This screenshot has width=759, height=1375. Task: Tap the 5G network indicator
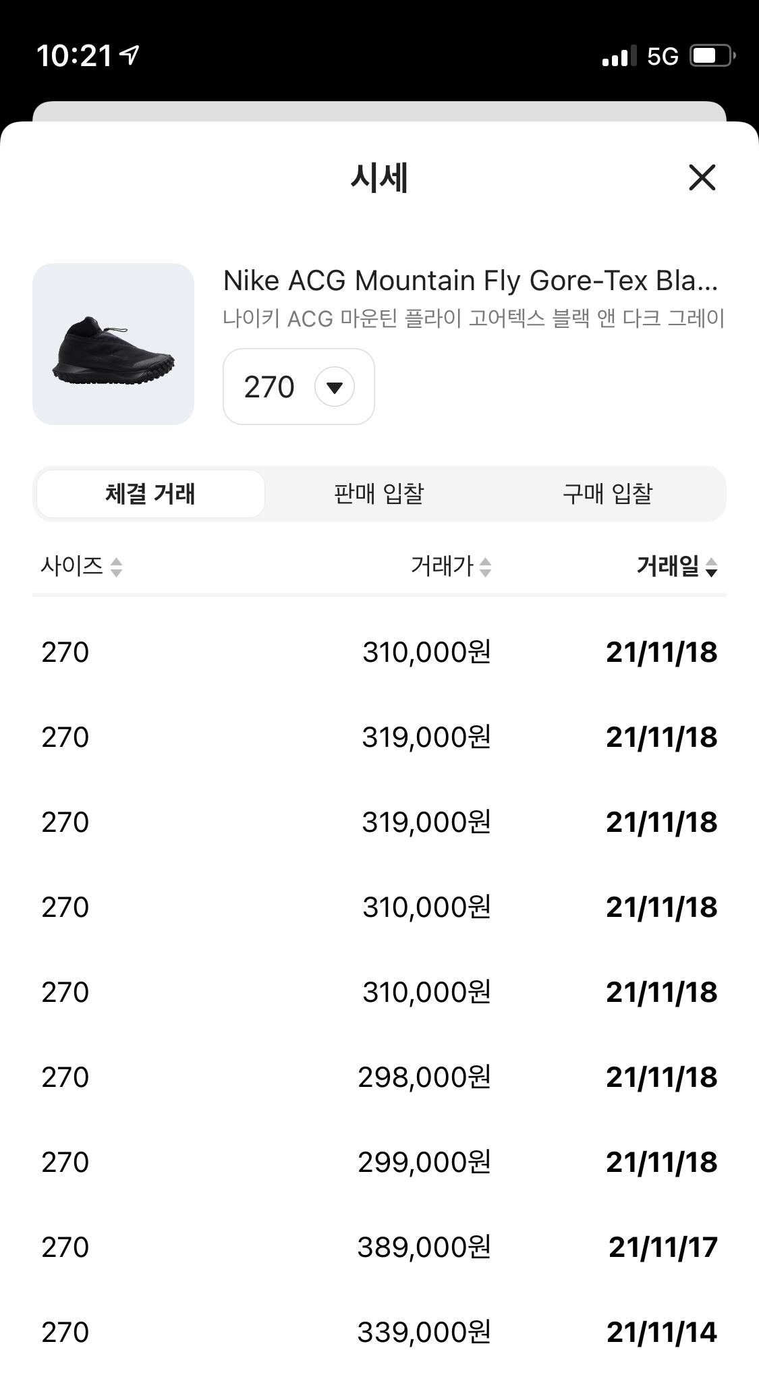point(663,57)
